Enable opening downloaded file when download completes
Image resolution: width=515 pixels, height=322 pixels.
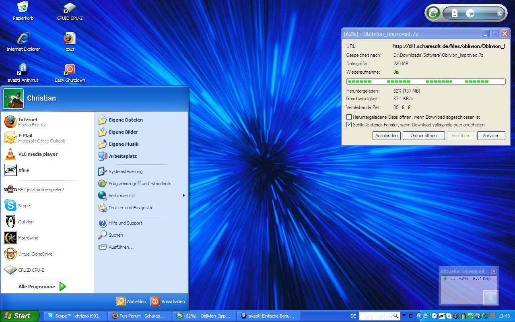(x=349, y=117)
